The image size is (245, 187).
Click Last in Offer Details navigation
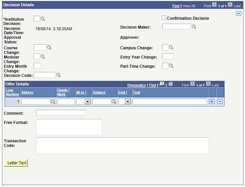[215, 85]
